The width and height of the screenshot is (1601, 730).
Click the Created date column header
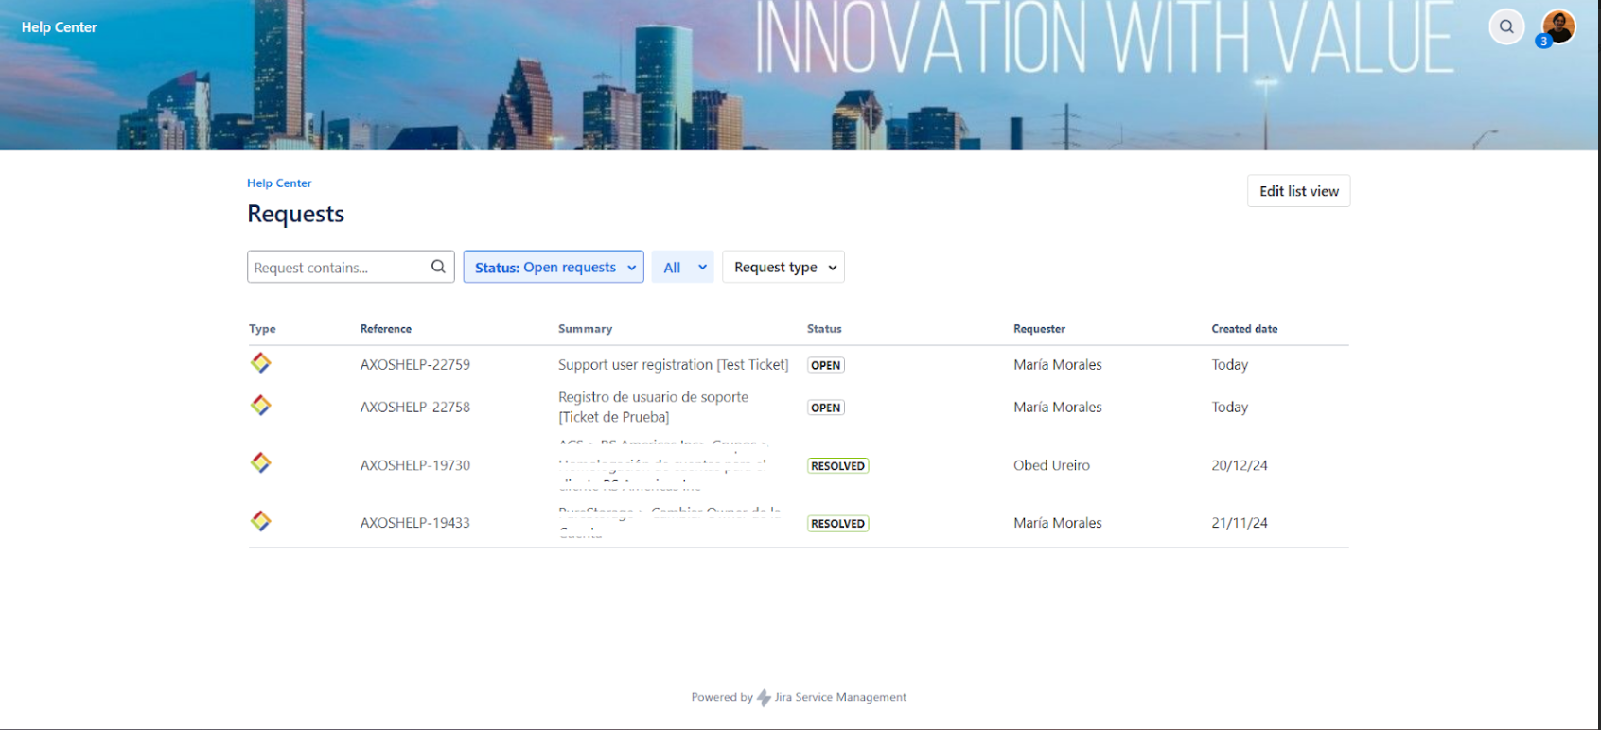click(x=1244, y=329)
